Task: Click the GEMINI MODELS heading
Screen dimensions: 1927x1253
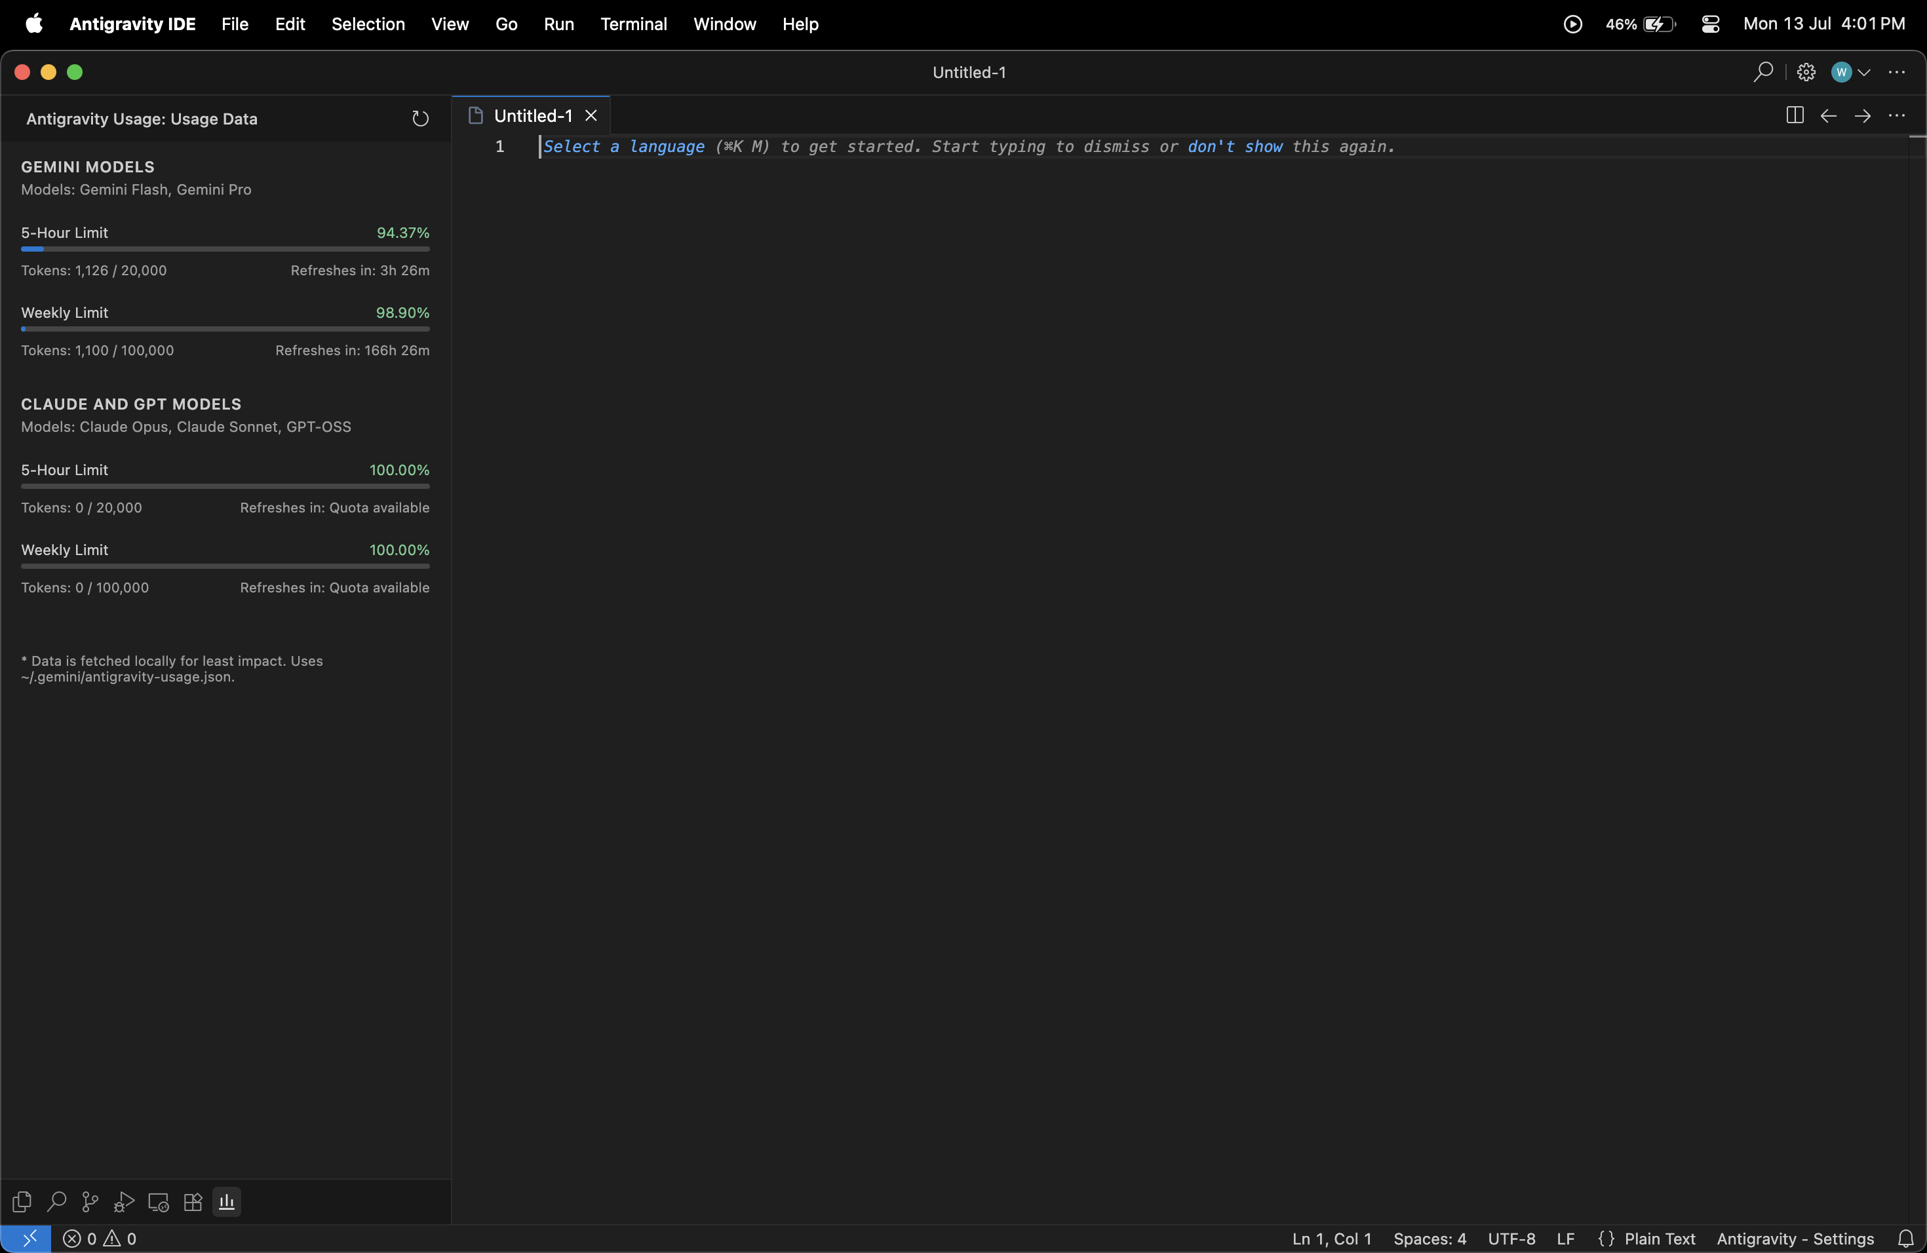Action: click(x=87, y=166)
